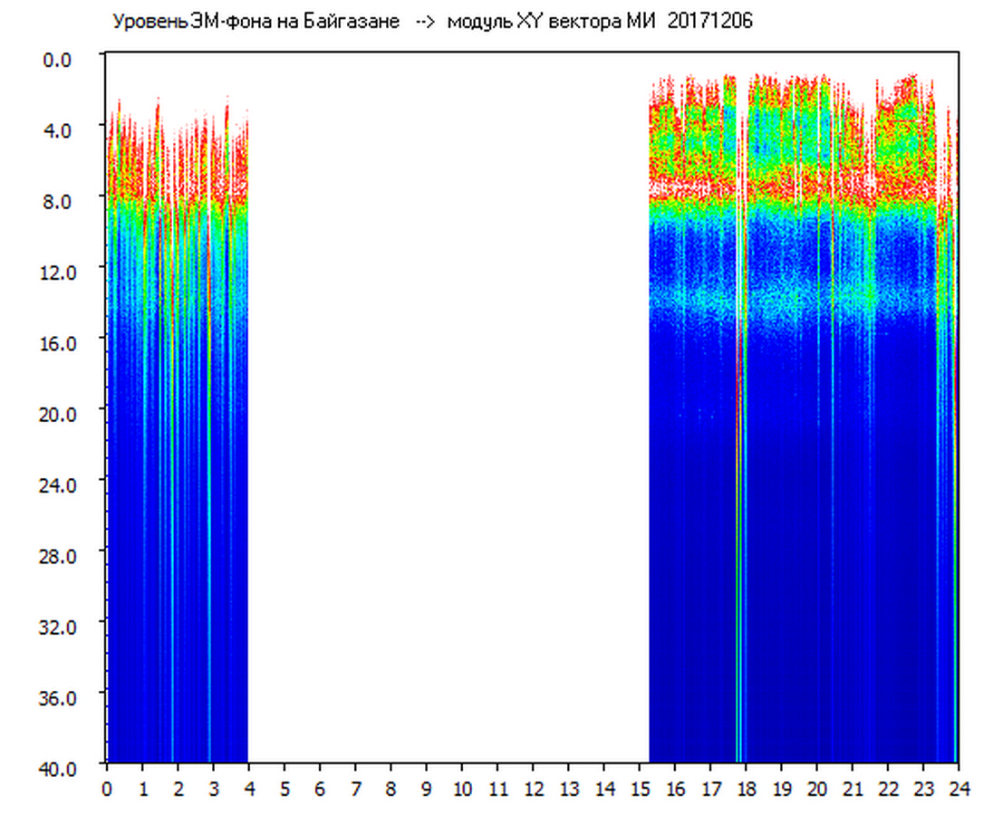Click the x-axis tick label 9
The image size is (993, 815).
[427, 789]
